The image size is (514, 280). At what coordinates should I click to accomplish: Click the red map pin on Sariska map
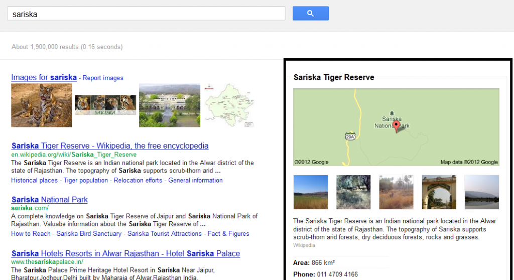coord(397,126)
